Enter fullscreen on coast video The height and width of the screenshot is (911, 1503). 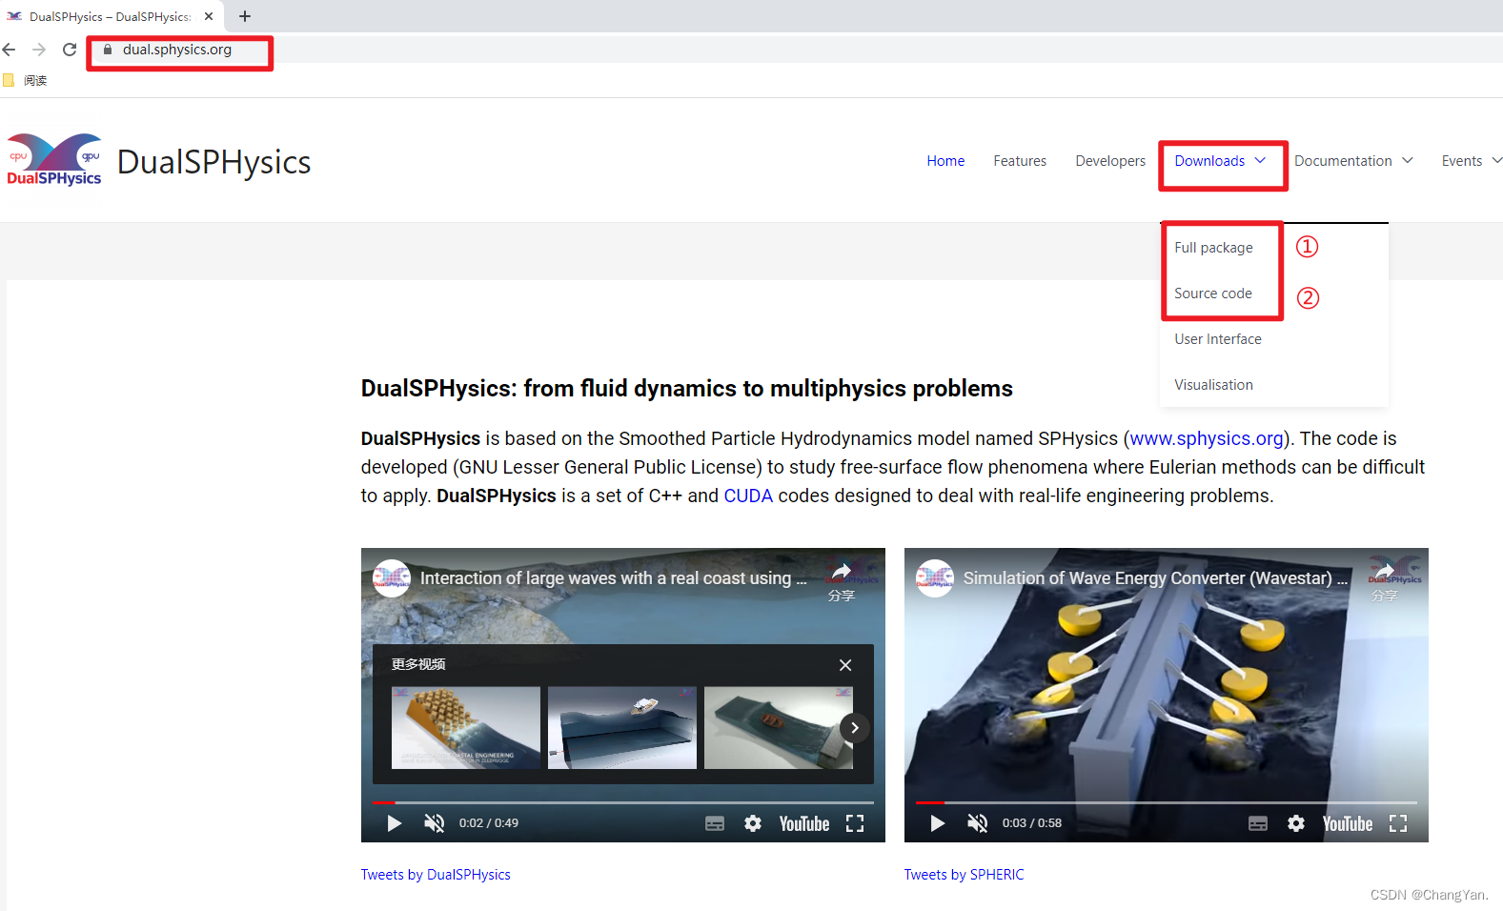855,823
